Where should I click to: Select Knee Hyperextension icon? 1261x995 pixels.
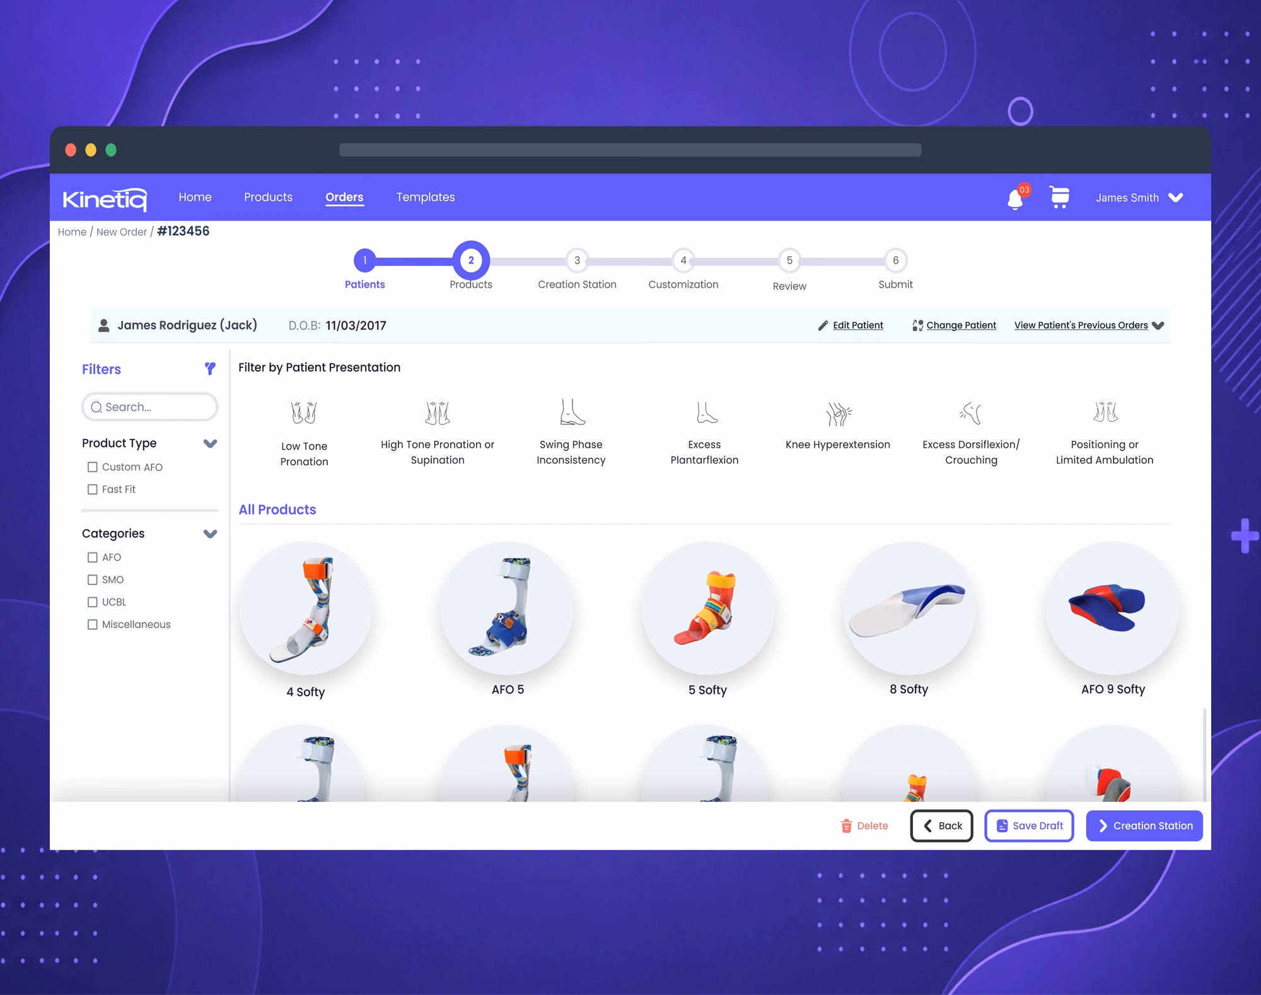[838, 414]
